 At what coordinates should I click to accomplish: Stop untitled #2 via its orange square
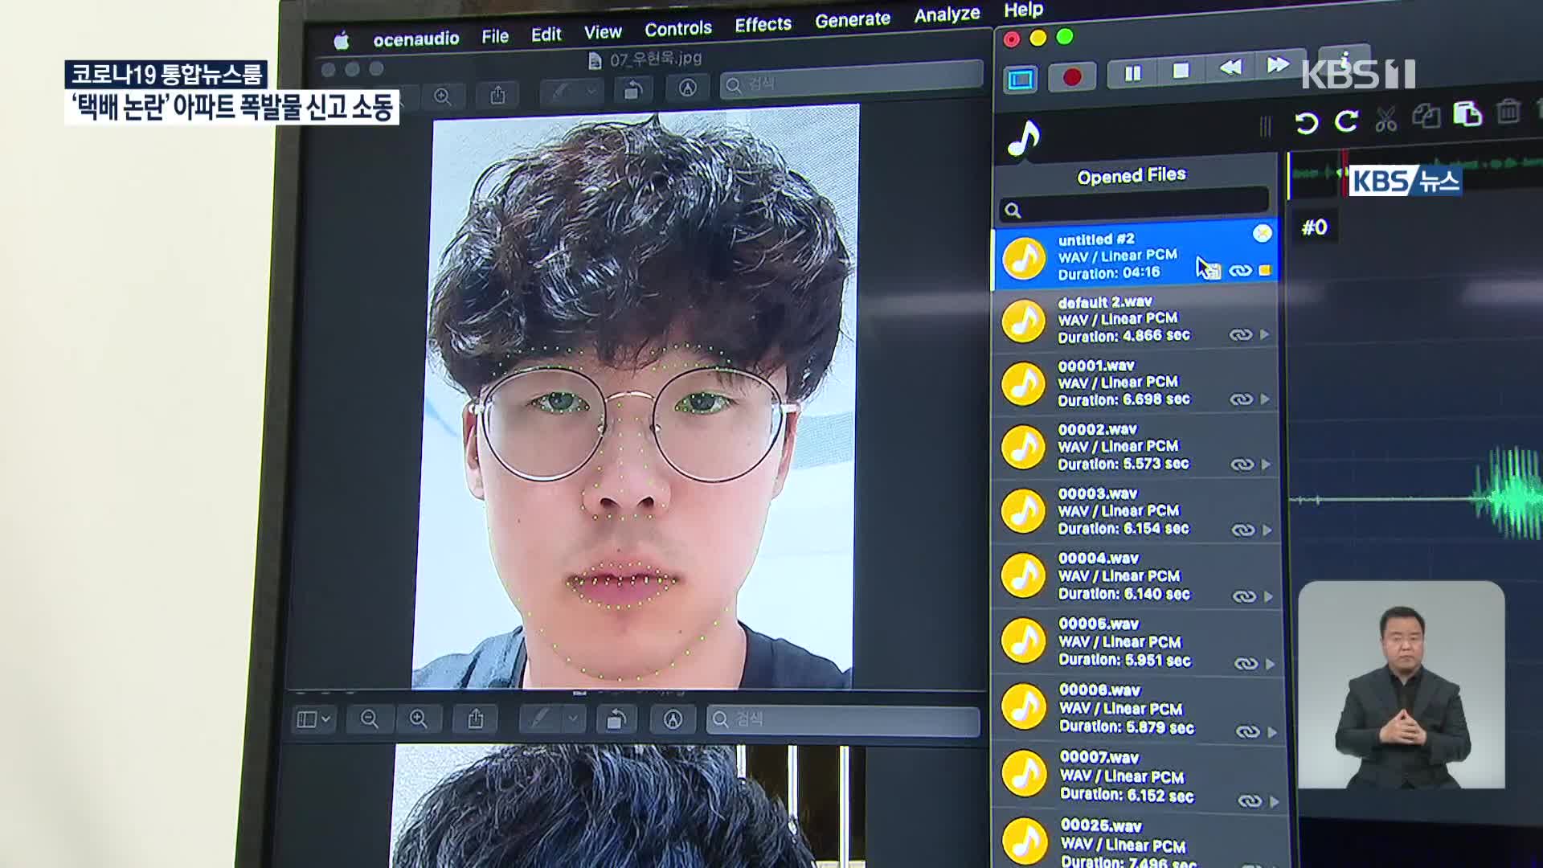pos(1265,270)
